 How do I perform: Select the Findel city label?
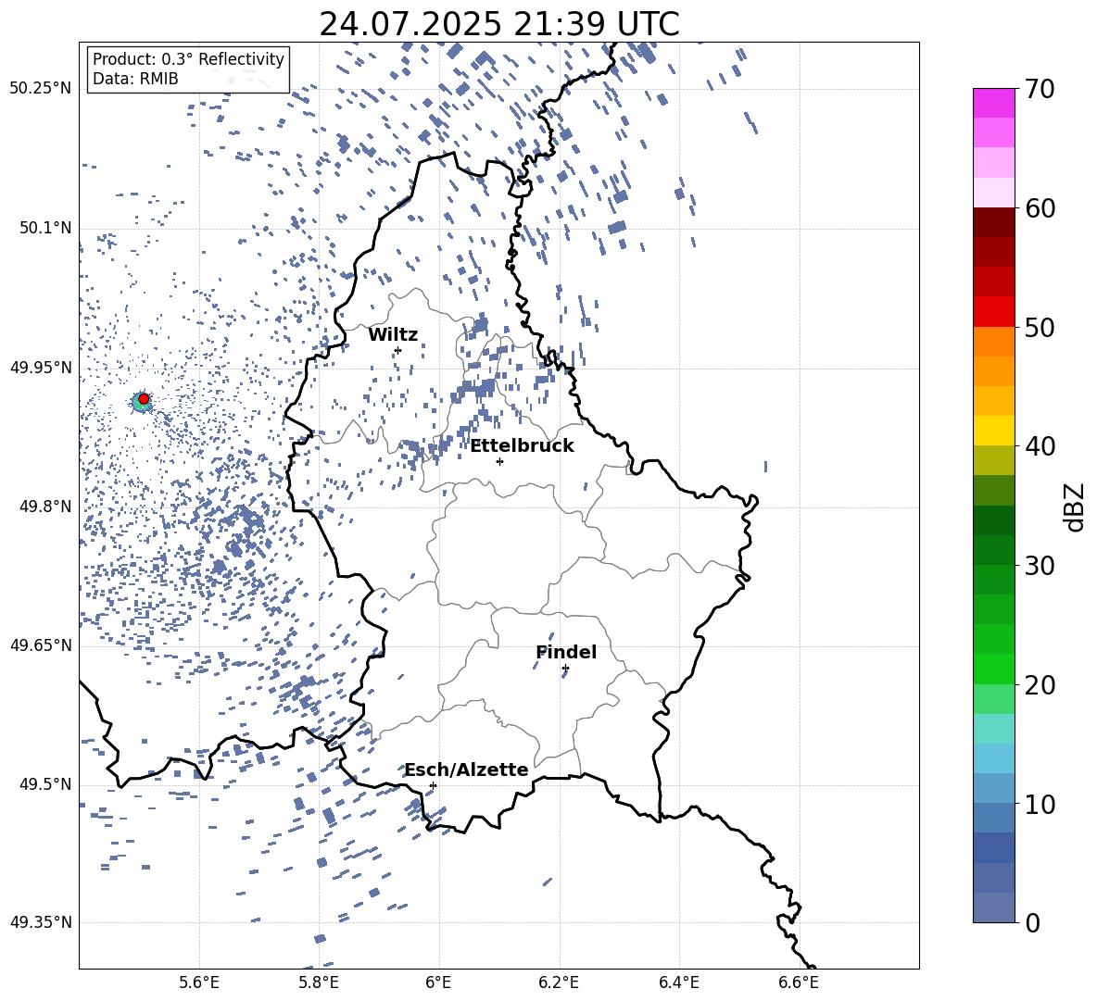coord(566,652)
